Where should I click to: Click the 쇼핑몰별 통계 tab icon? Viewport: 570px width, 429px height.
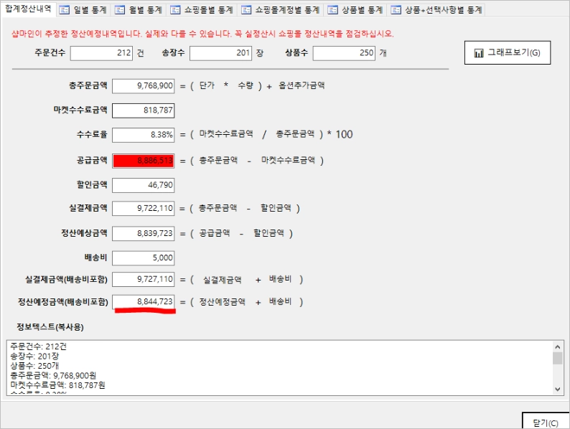(175, 10)
